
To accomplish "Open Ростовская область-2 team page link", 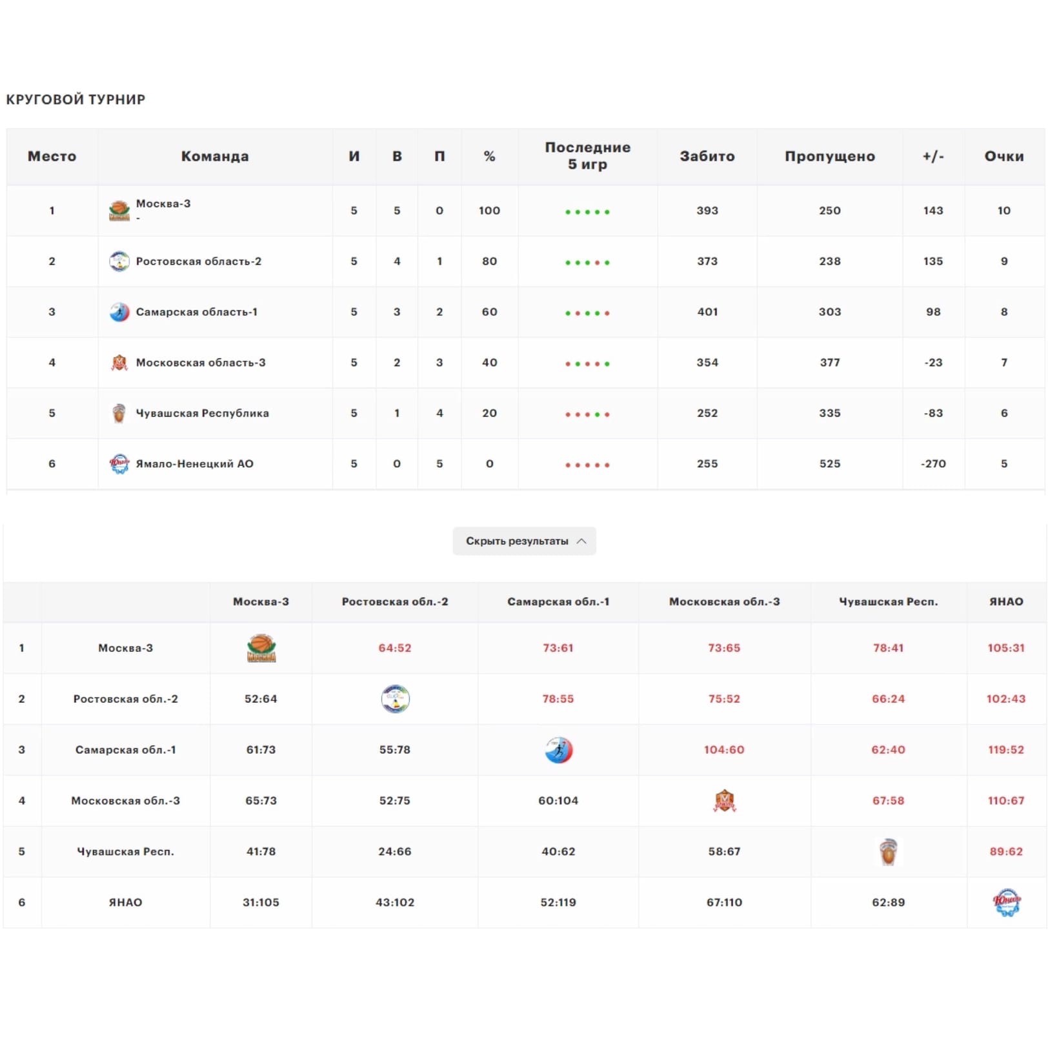I will point(198,261).
